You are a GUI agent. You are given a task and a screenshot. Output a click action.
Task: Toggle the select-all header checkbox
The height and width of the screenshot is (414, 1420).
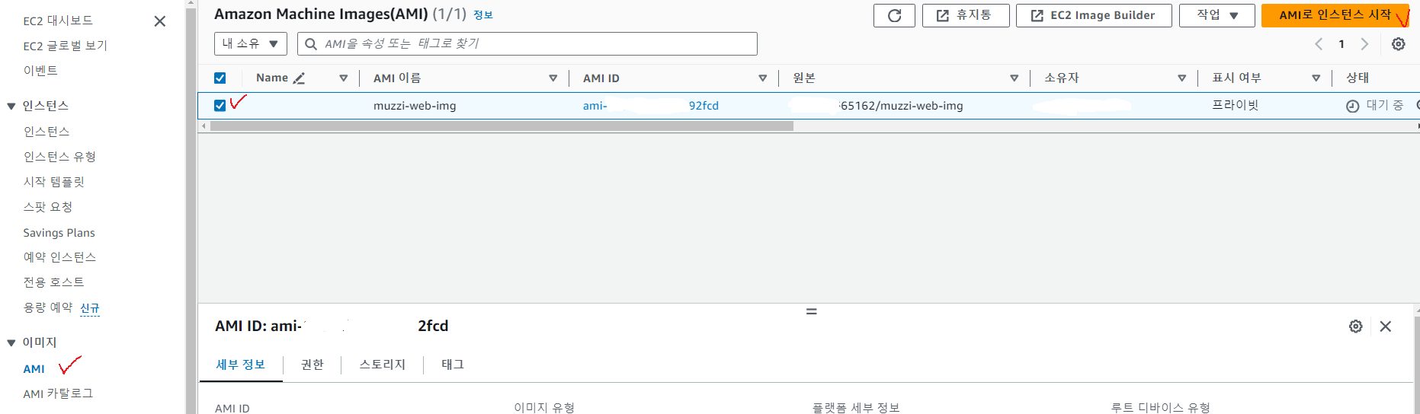[220, 78]
